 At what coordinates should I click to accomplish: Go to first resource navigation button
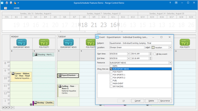coord(3,108)
